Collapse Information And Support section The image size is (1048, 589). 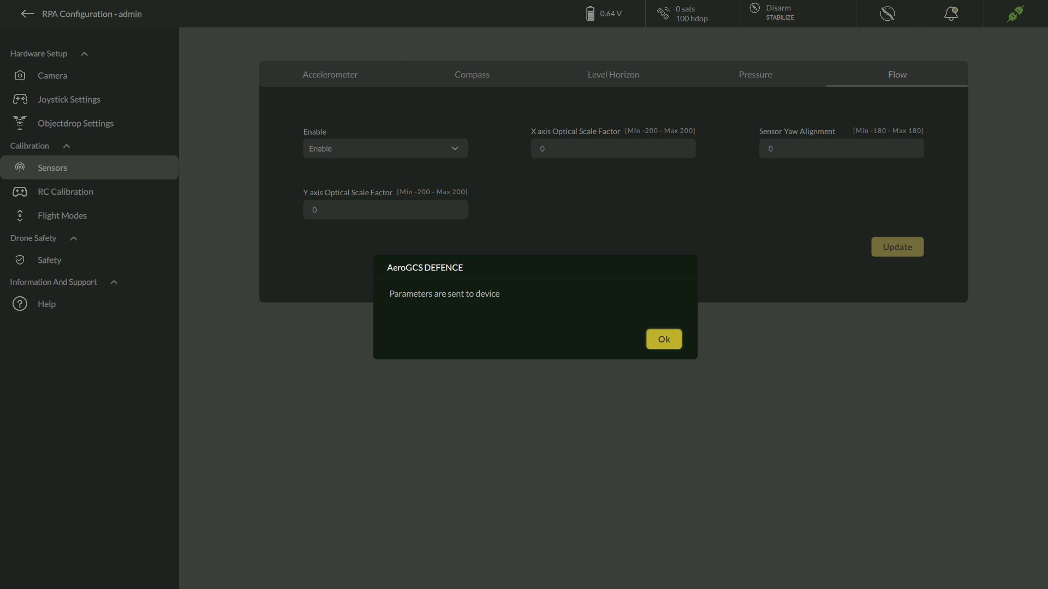(x=114, y=282)
